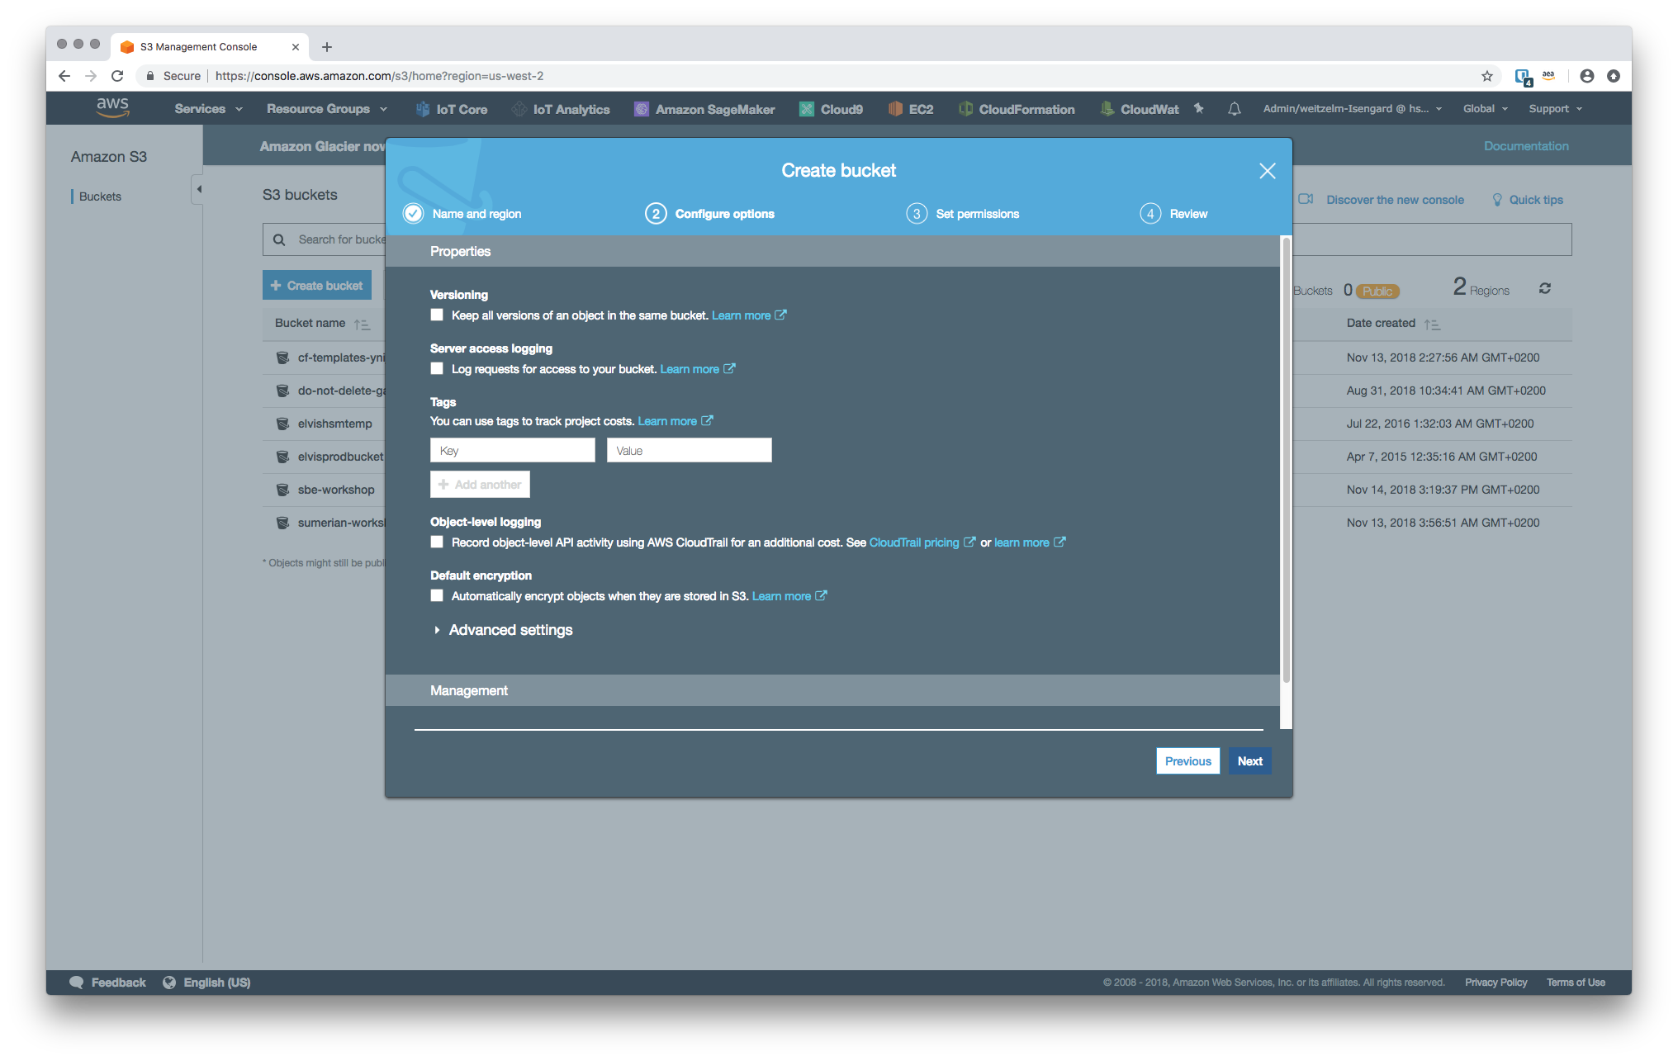
Task: Open the Cloud9 shortcut
Action: click(x=831, y=109)
